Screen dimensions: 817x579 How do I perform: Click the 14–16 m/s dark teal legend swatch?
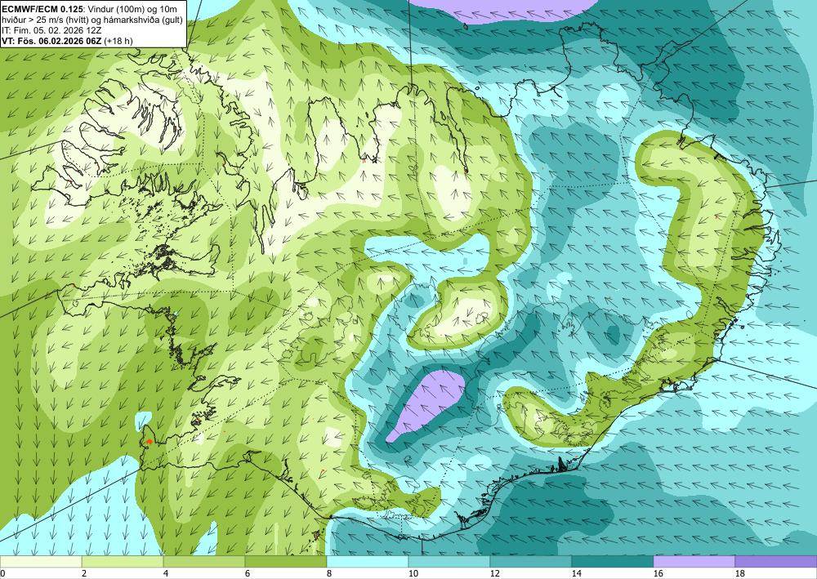(x=612, y=561)
